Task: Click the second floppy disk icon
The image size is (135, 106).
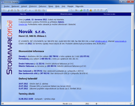Action: (39, 10)
